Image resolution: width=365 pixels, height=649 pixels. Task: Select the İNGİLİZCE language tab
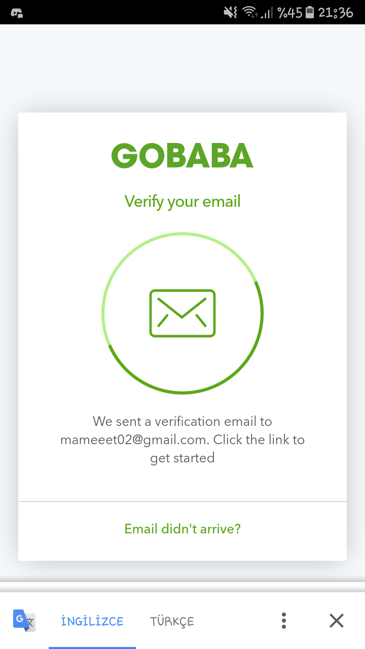92,621
